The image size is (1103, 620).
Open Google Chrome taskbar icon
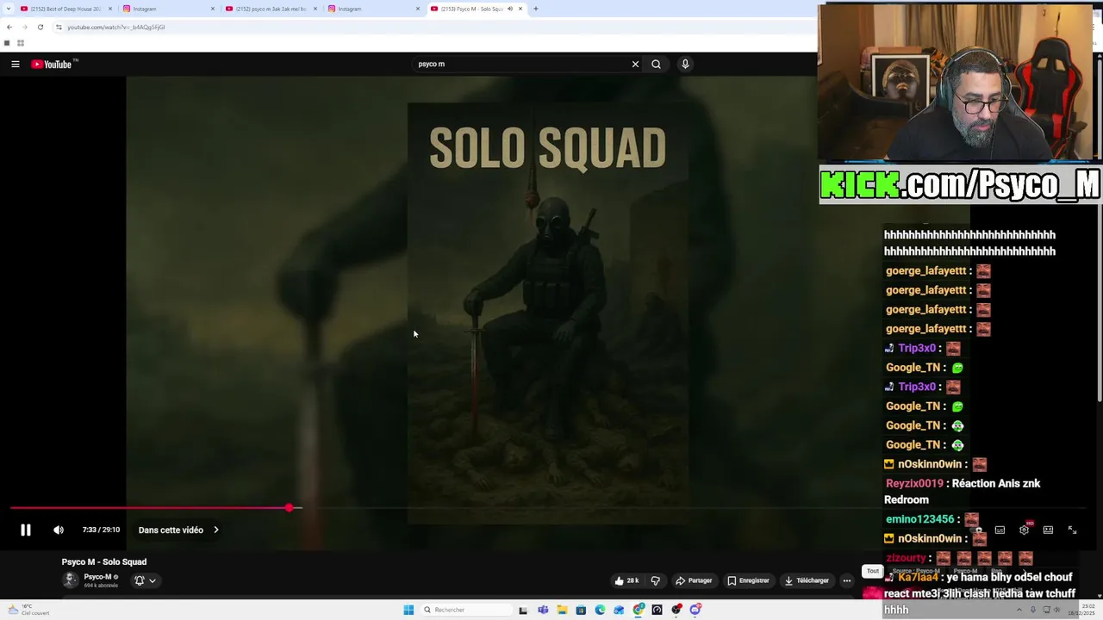pos(639,610)
